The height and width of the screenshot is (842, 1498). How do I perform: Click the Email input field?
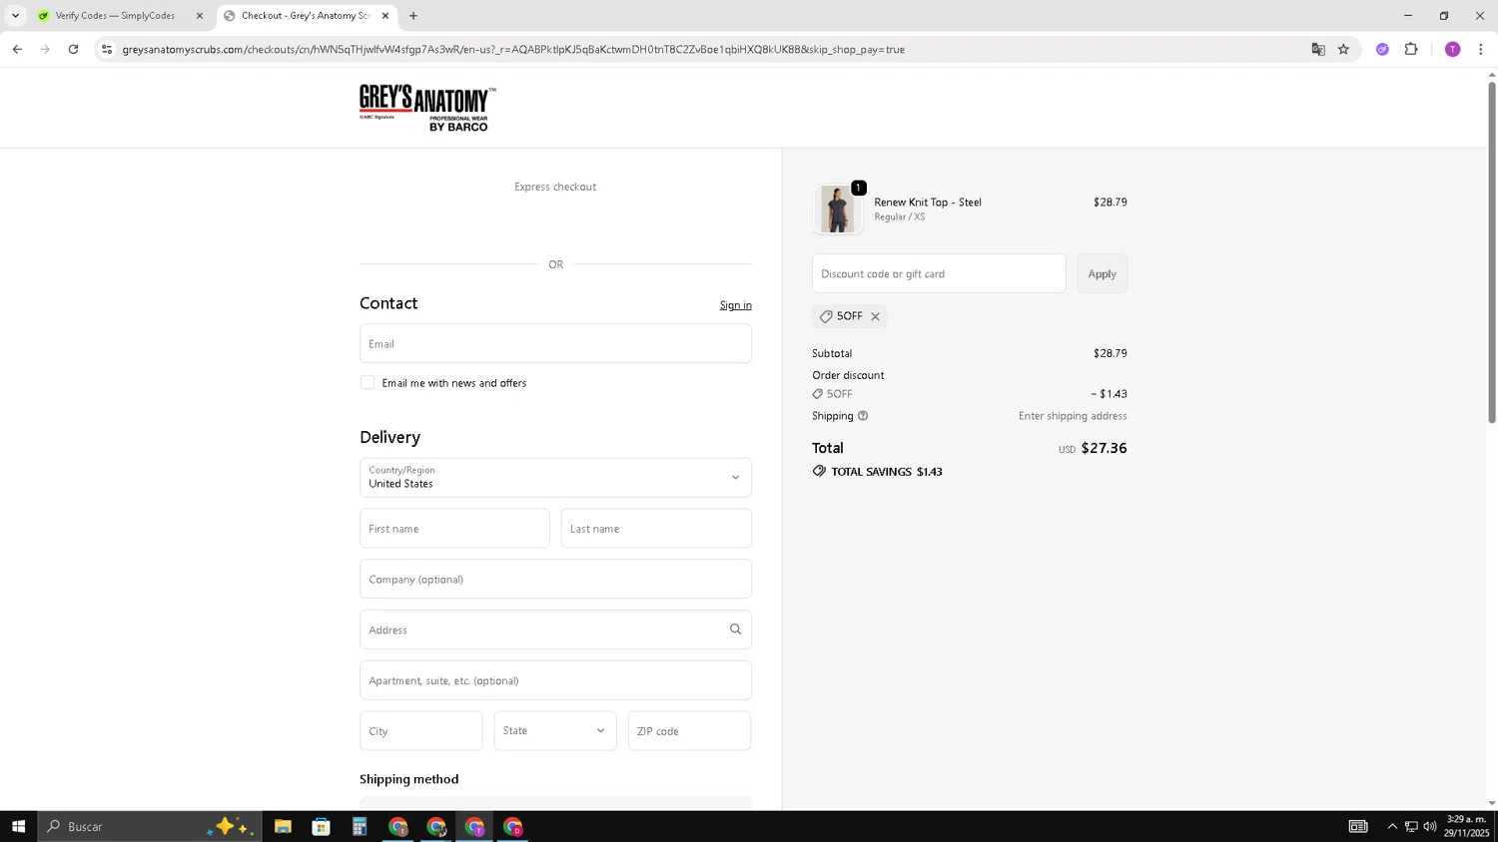point(555,343)
